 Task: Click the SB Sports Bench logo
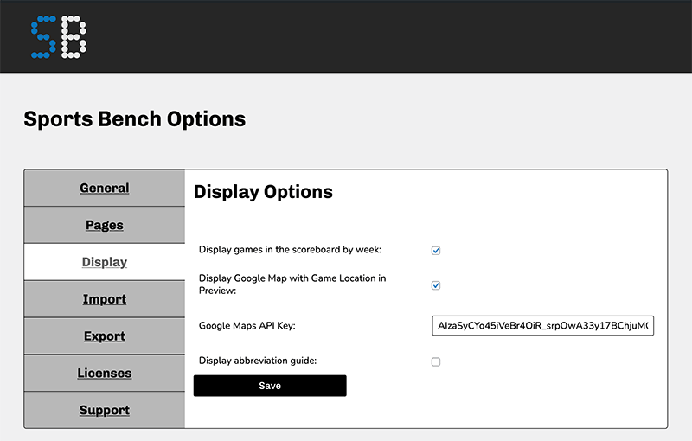pyautogui.click(x=59, y=37)
